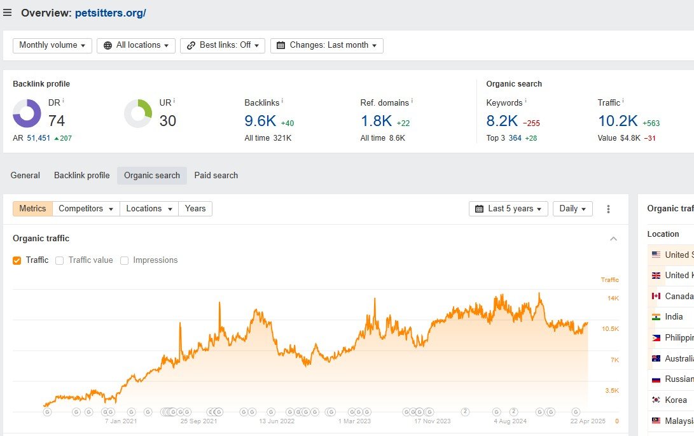The image size is (694, 436).
Task: Click the calendar icon in Changes filter
Action: point(281,46)
